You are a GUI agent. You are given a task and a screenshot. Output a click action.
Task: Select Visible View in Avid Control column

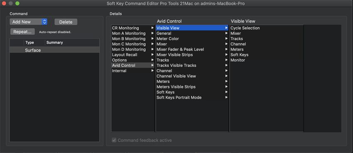pyautogui.click(x=192, y=28)
